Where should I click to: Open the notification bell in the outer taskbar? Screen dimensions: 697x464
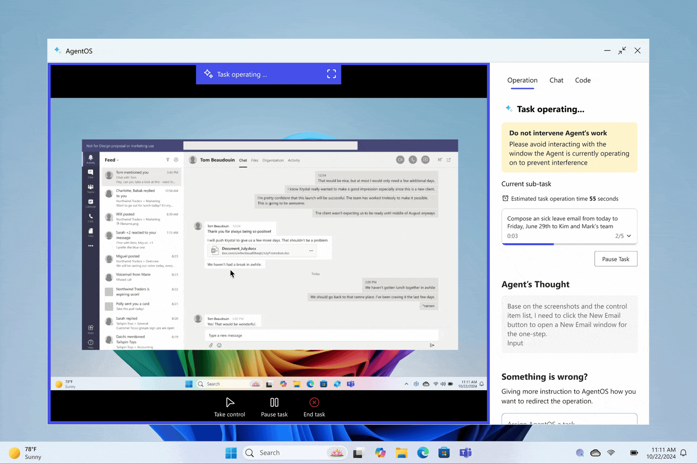click(x=684, y=453)
